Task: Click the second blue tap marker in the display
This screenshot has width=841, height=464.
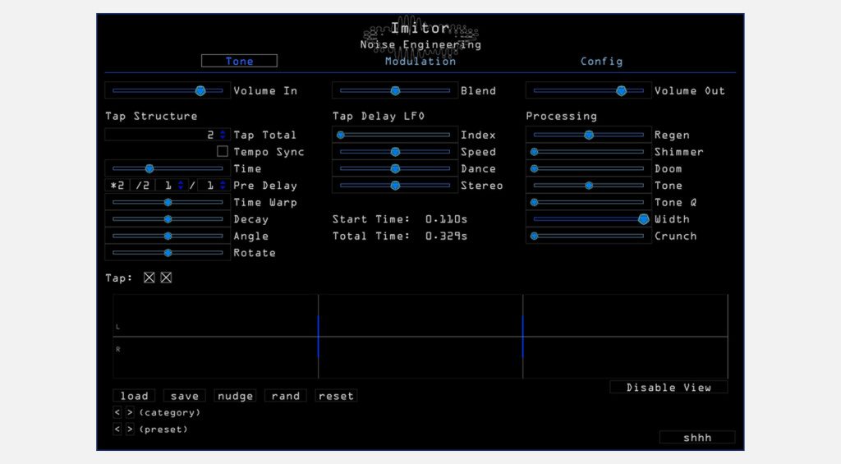Action: (523, 337)
